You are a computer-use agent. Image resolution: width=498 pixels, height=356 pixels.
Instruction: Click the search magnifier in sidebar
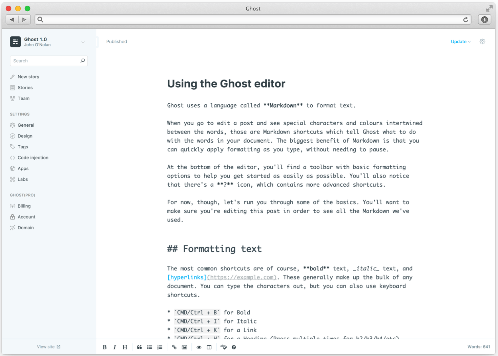[83, 61]
